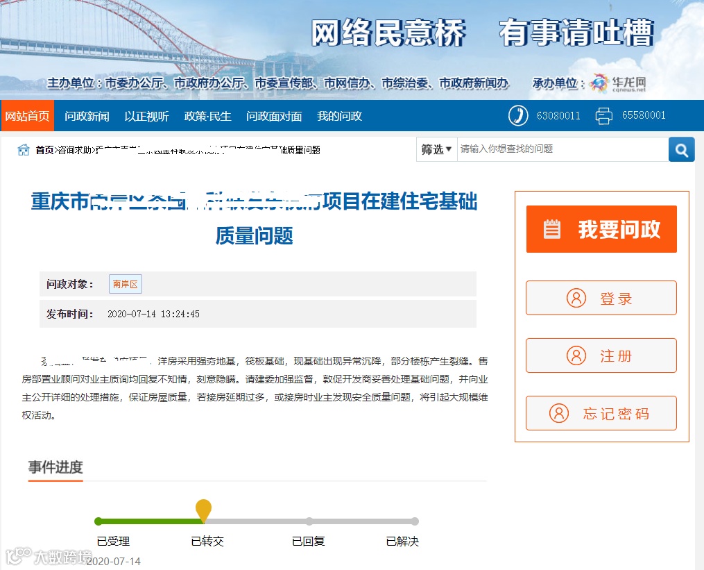Click the 已受理 status label
This screenshot has width=704, height=570.
[x=113, y=542]
